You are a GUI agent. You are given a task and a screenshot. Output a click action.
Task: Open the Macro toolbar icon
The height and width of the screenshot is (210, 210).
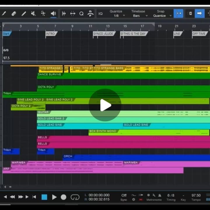[x=90, y=13]
